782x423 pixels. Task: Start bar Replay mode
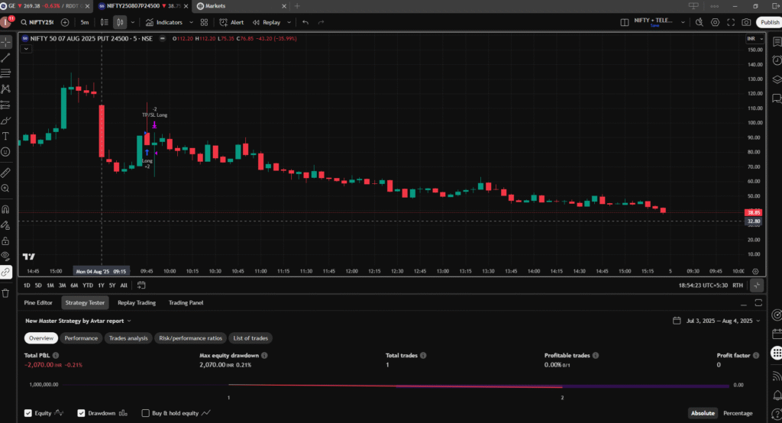267,22
